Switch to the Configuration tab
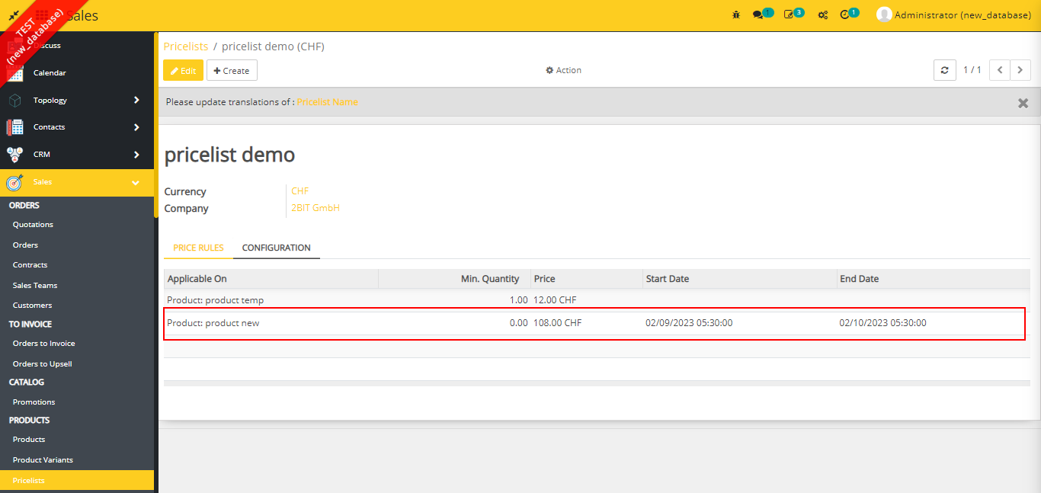The height and width of the screenshot is (493, 1041). click(x=276, y=248)
